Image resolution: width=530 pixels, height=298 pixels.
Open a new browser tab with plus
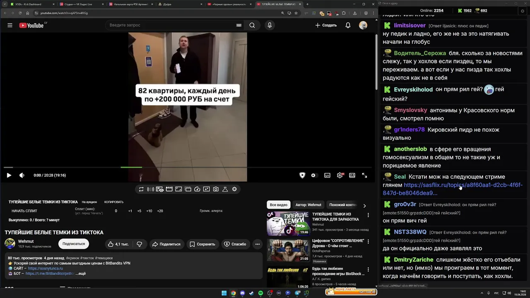point(307,4)
